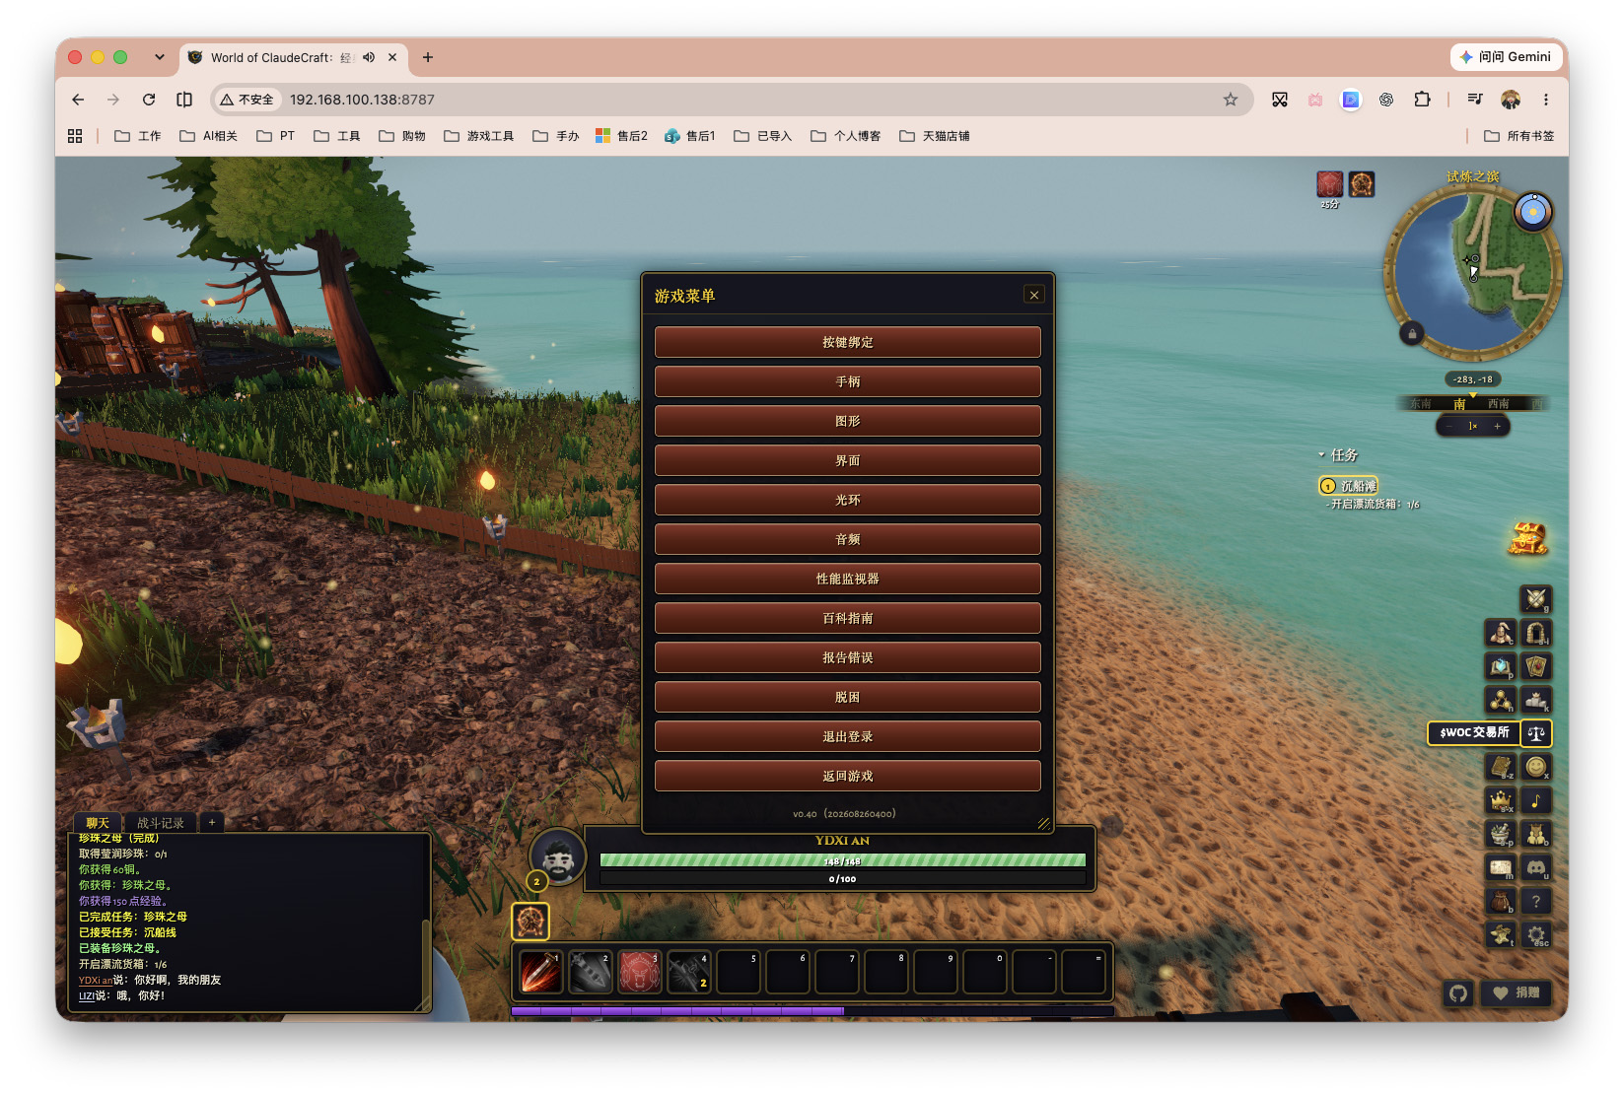The height and width of the screenshot is (1095, 1624).
Task: Open the inventory bag icon
Action: tap(1501, 901)
